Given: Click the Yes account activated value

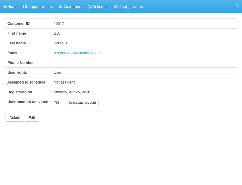Looking at the screenshot, I should tap(57, 102).
